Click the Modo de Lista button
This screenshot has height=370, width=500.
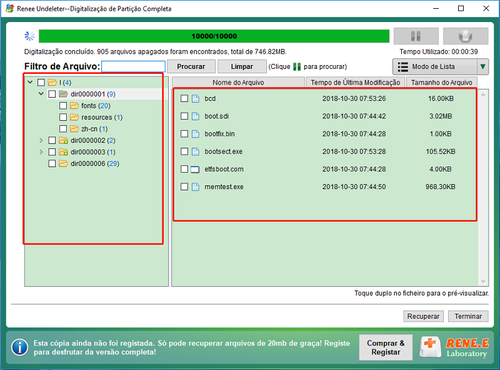(435, 67)
